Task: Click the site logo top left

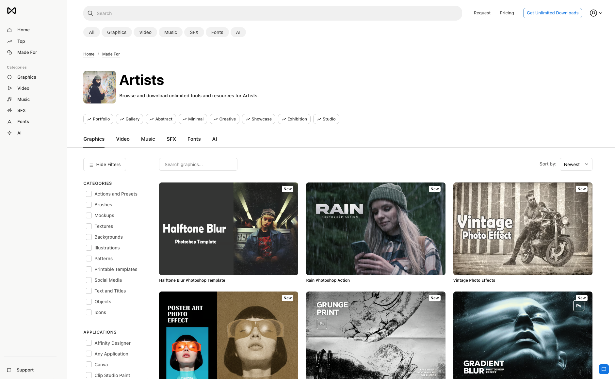Action: point(11,10)
